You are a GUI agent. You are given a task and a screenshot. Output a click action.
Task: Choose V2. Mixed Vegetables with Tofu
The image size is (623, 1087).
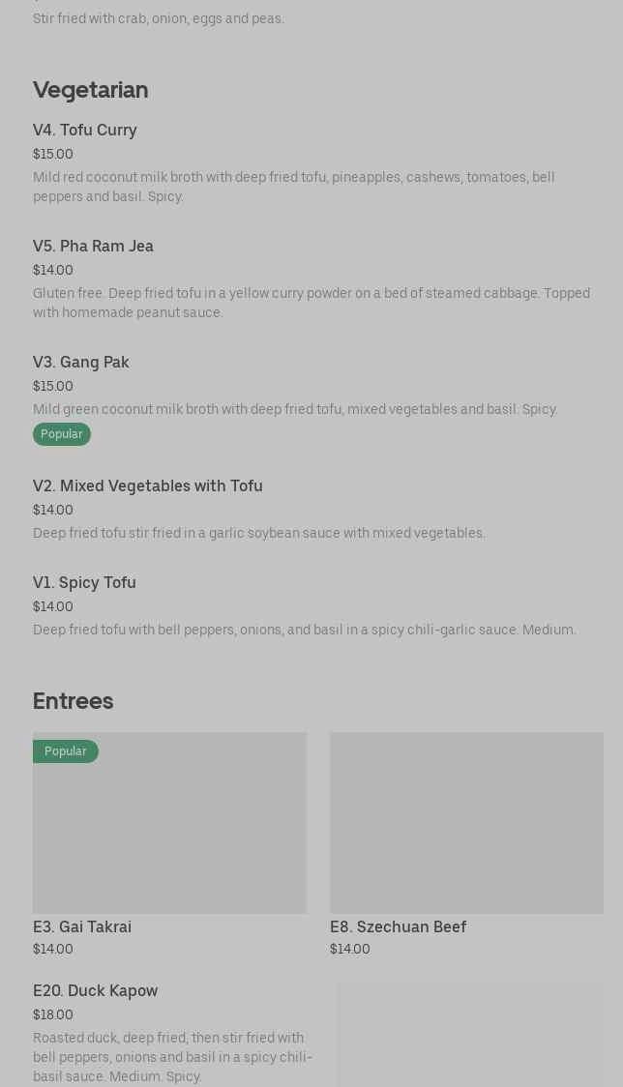[148, 485]
